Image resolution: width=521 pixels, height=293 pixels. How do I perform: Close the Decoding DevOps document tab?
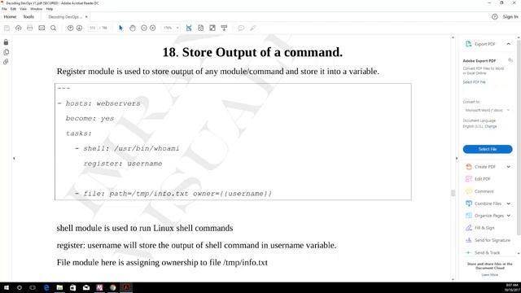(86, 16)
